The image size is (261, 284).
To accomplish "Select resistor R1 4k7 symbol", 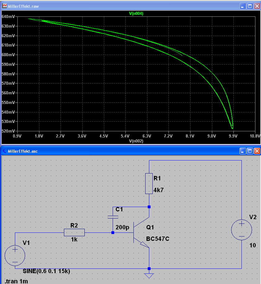I will pos(149,183).
